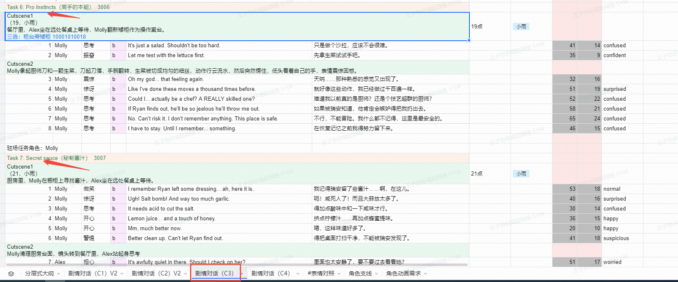This screenshot has height=282, width=678.
Task: Open the 角色动画需求 tab dropdown arrow
Action: tap(425, 274)
